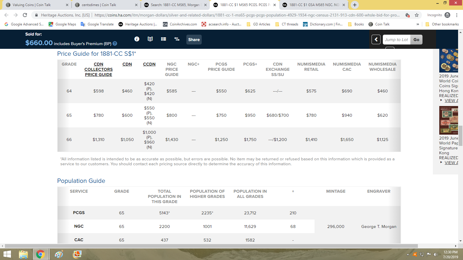Open the catalog book icon in header
Image resolution: width=463 pixels, height=260 pixels.
[150, 39]
